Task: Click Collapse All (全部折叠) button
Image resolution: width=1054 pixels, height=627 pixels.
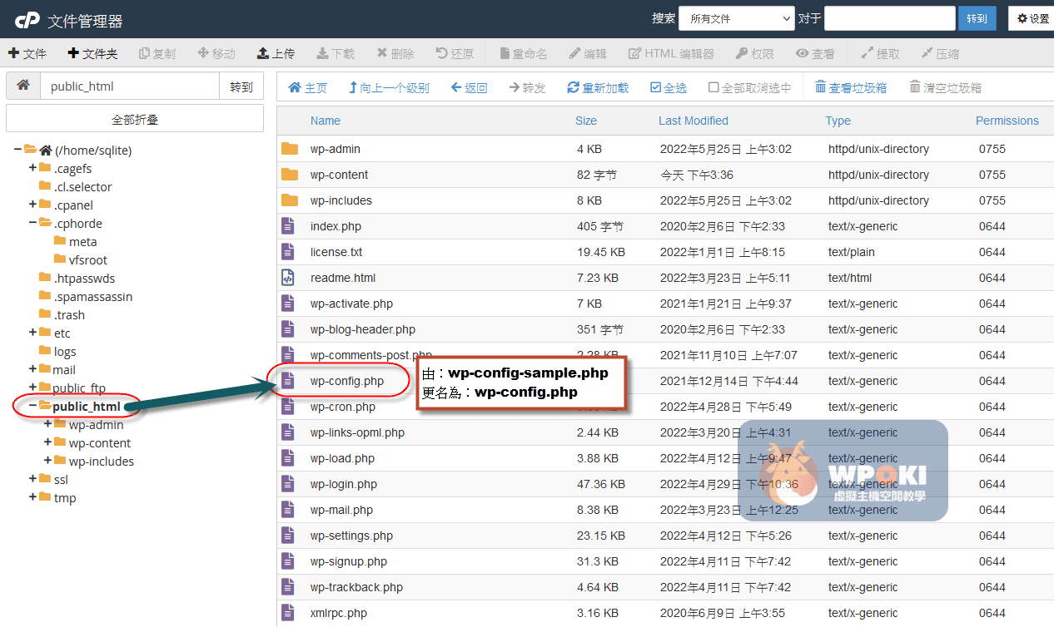Action: point(135,119)
